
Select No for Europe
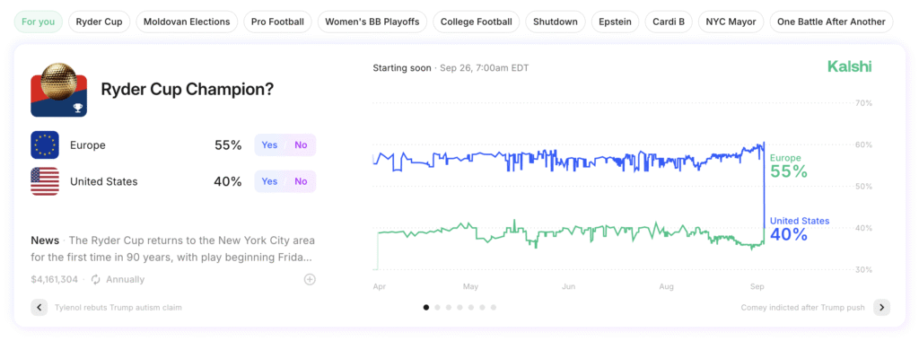coord(301,145)
